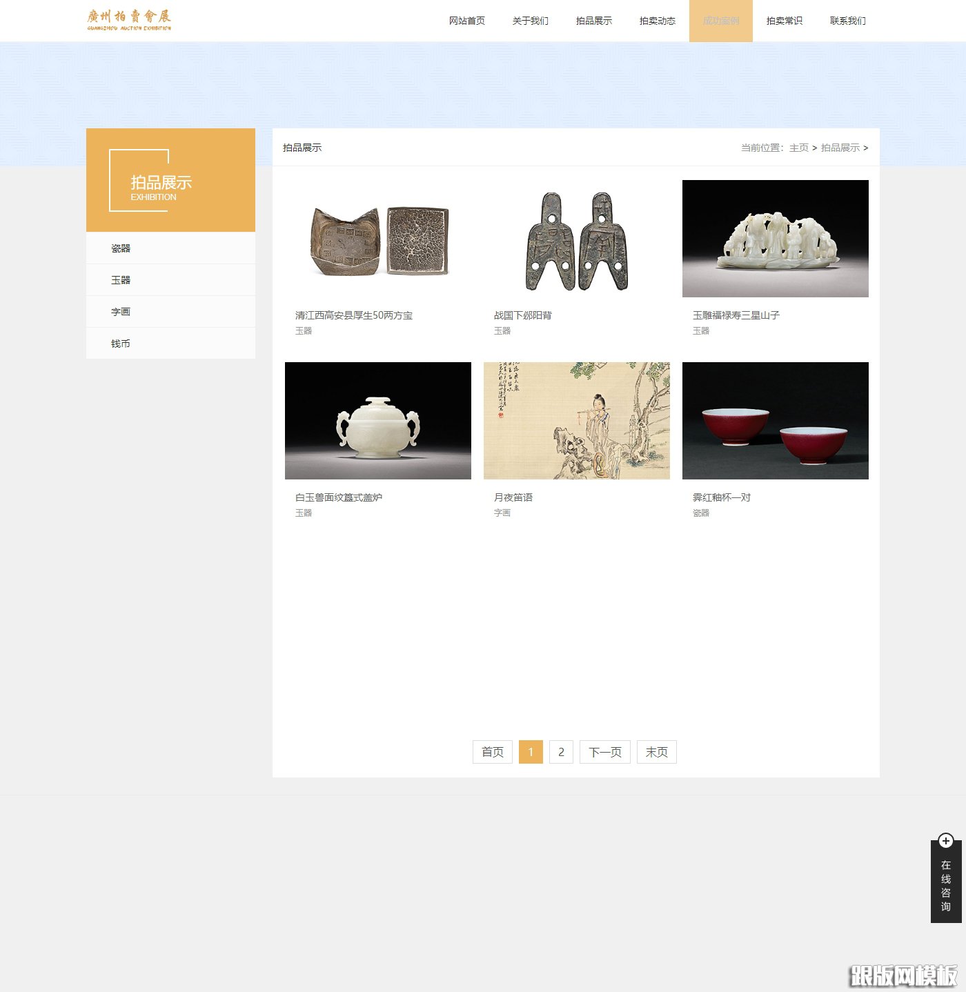
Task: Open the red glazed cups pair image
Action: (776, 421)
